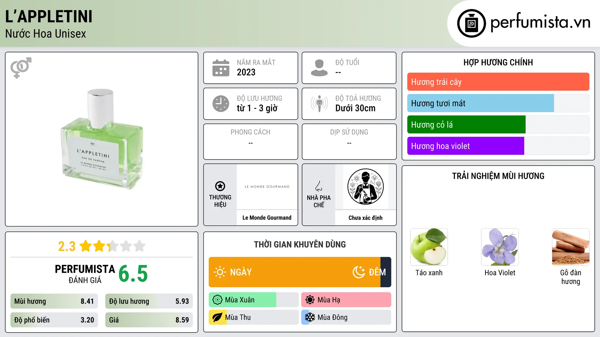Select the Táo xanh green apple image
The width and height of the screenshot is (600, 337).
pos(429,247)
